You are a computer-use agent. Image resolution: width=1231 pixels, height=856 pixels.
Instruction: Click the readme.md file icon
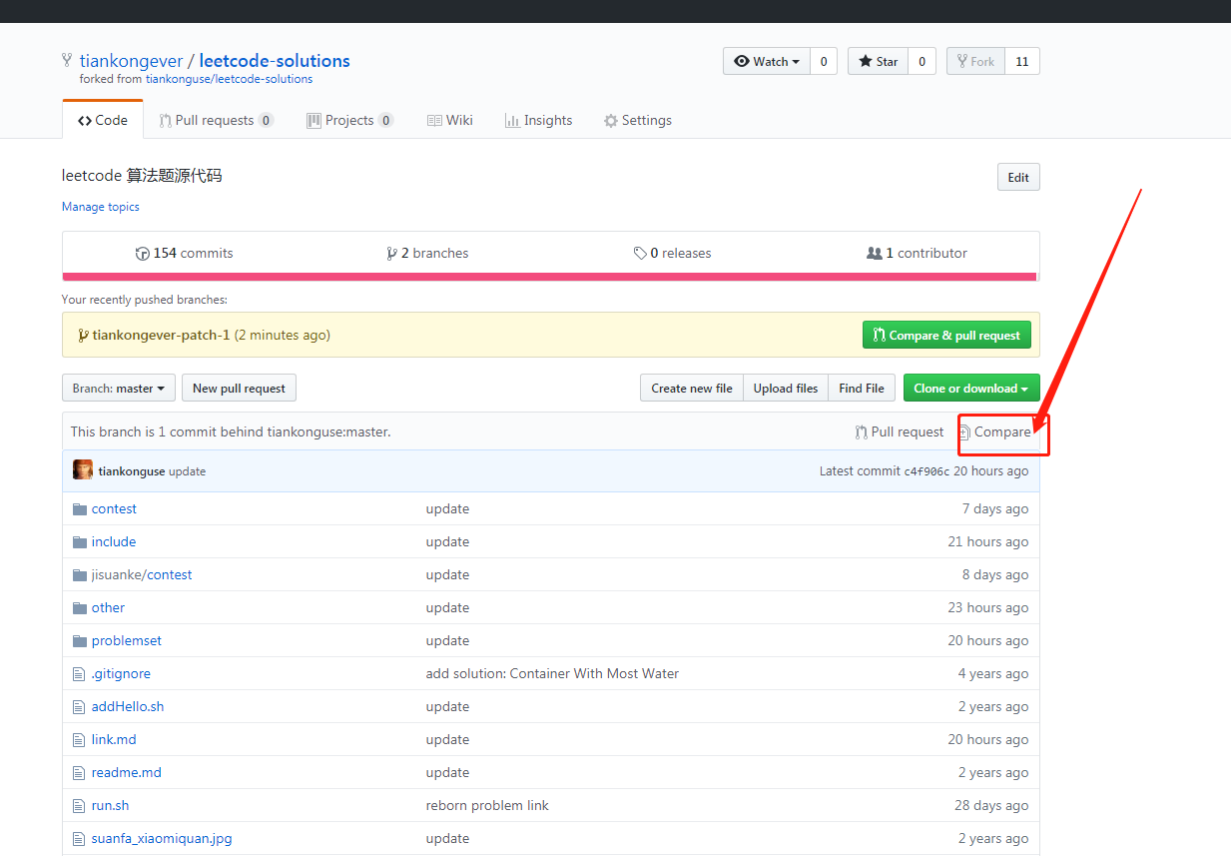tap(79, 773)
